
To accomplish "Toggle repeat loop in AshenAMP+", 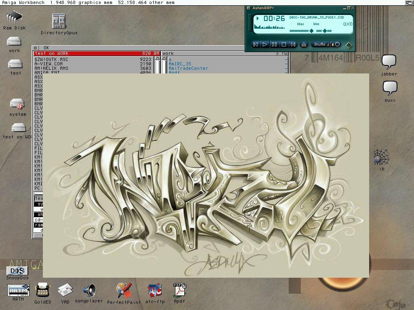I will (336, 44).
